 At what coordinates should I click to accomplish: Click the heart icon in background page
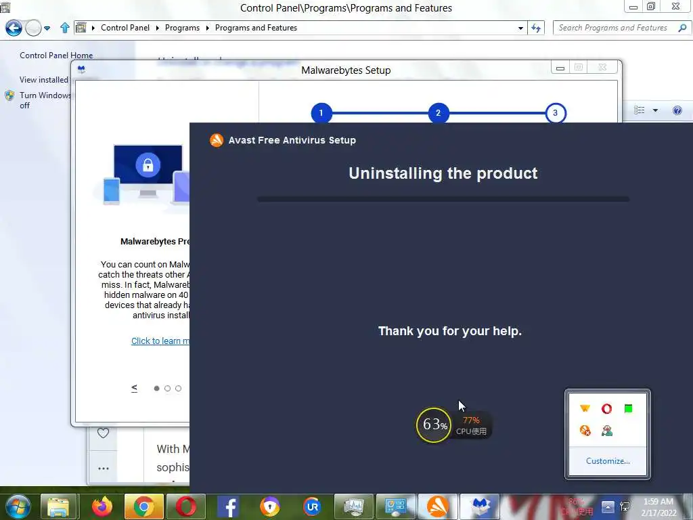pyautogui.click(x=103, y=433)
